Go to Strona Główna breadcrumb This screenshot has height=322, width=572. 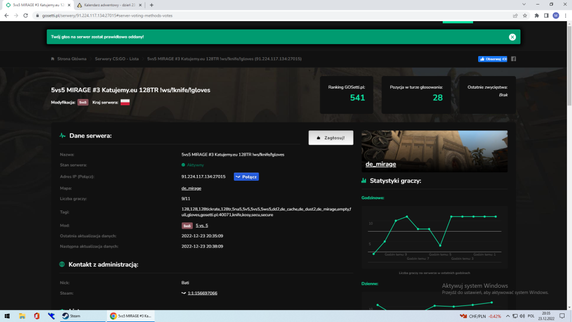pyautogui.click(x=71, y=59)
